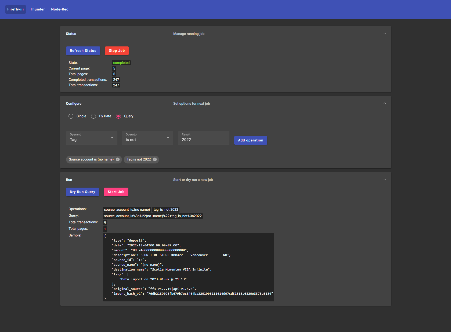Collapse the Run panel chevron
The image size is (451, 332).
385,180
